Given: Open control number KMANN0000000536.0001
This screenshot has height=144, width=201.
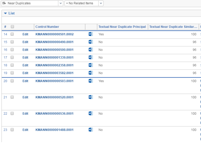Looking at the screenshot, I should [x=55, y=114].
